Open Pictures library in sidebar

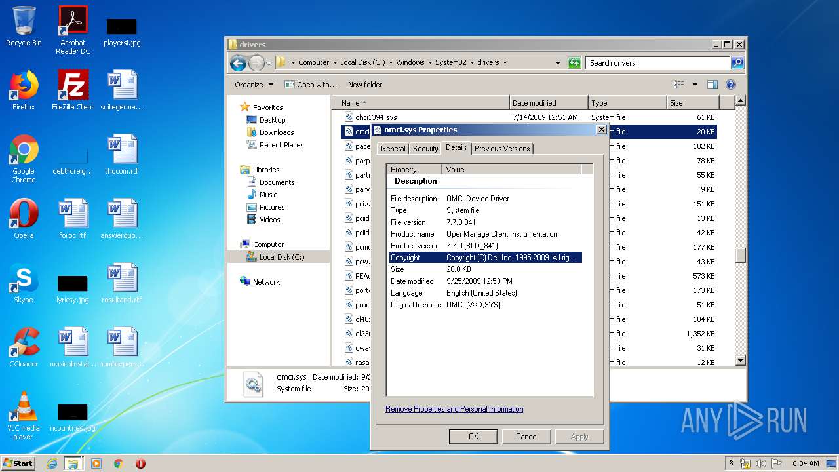(x=272, y=207)
